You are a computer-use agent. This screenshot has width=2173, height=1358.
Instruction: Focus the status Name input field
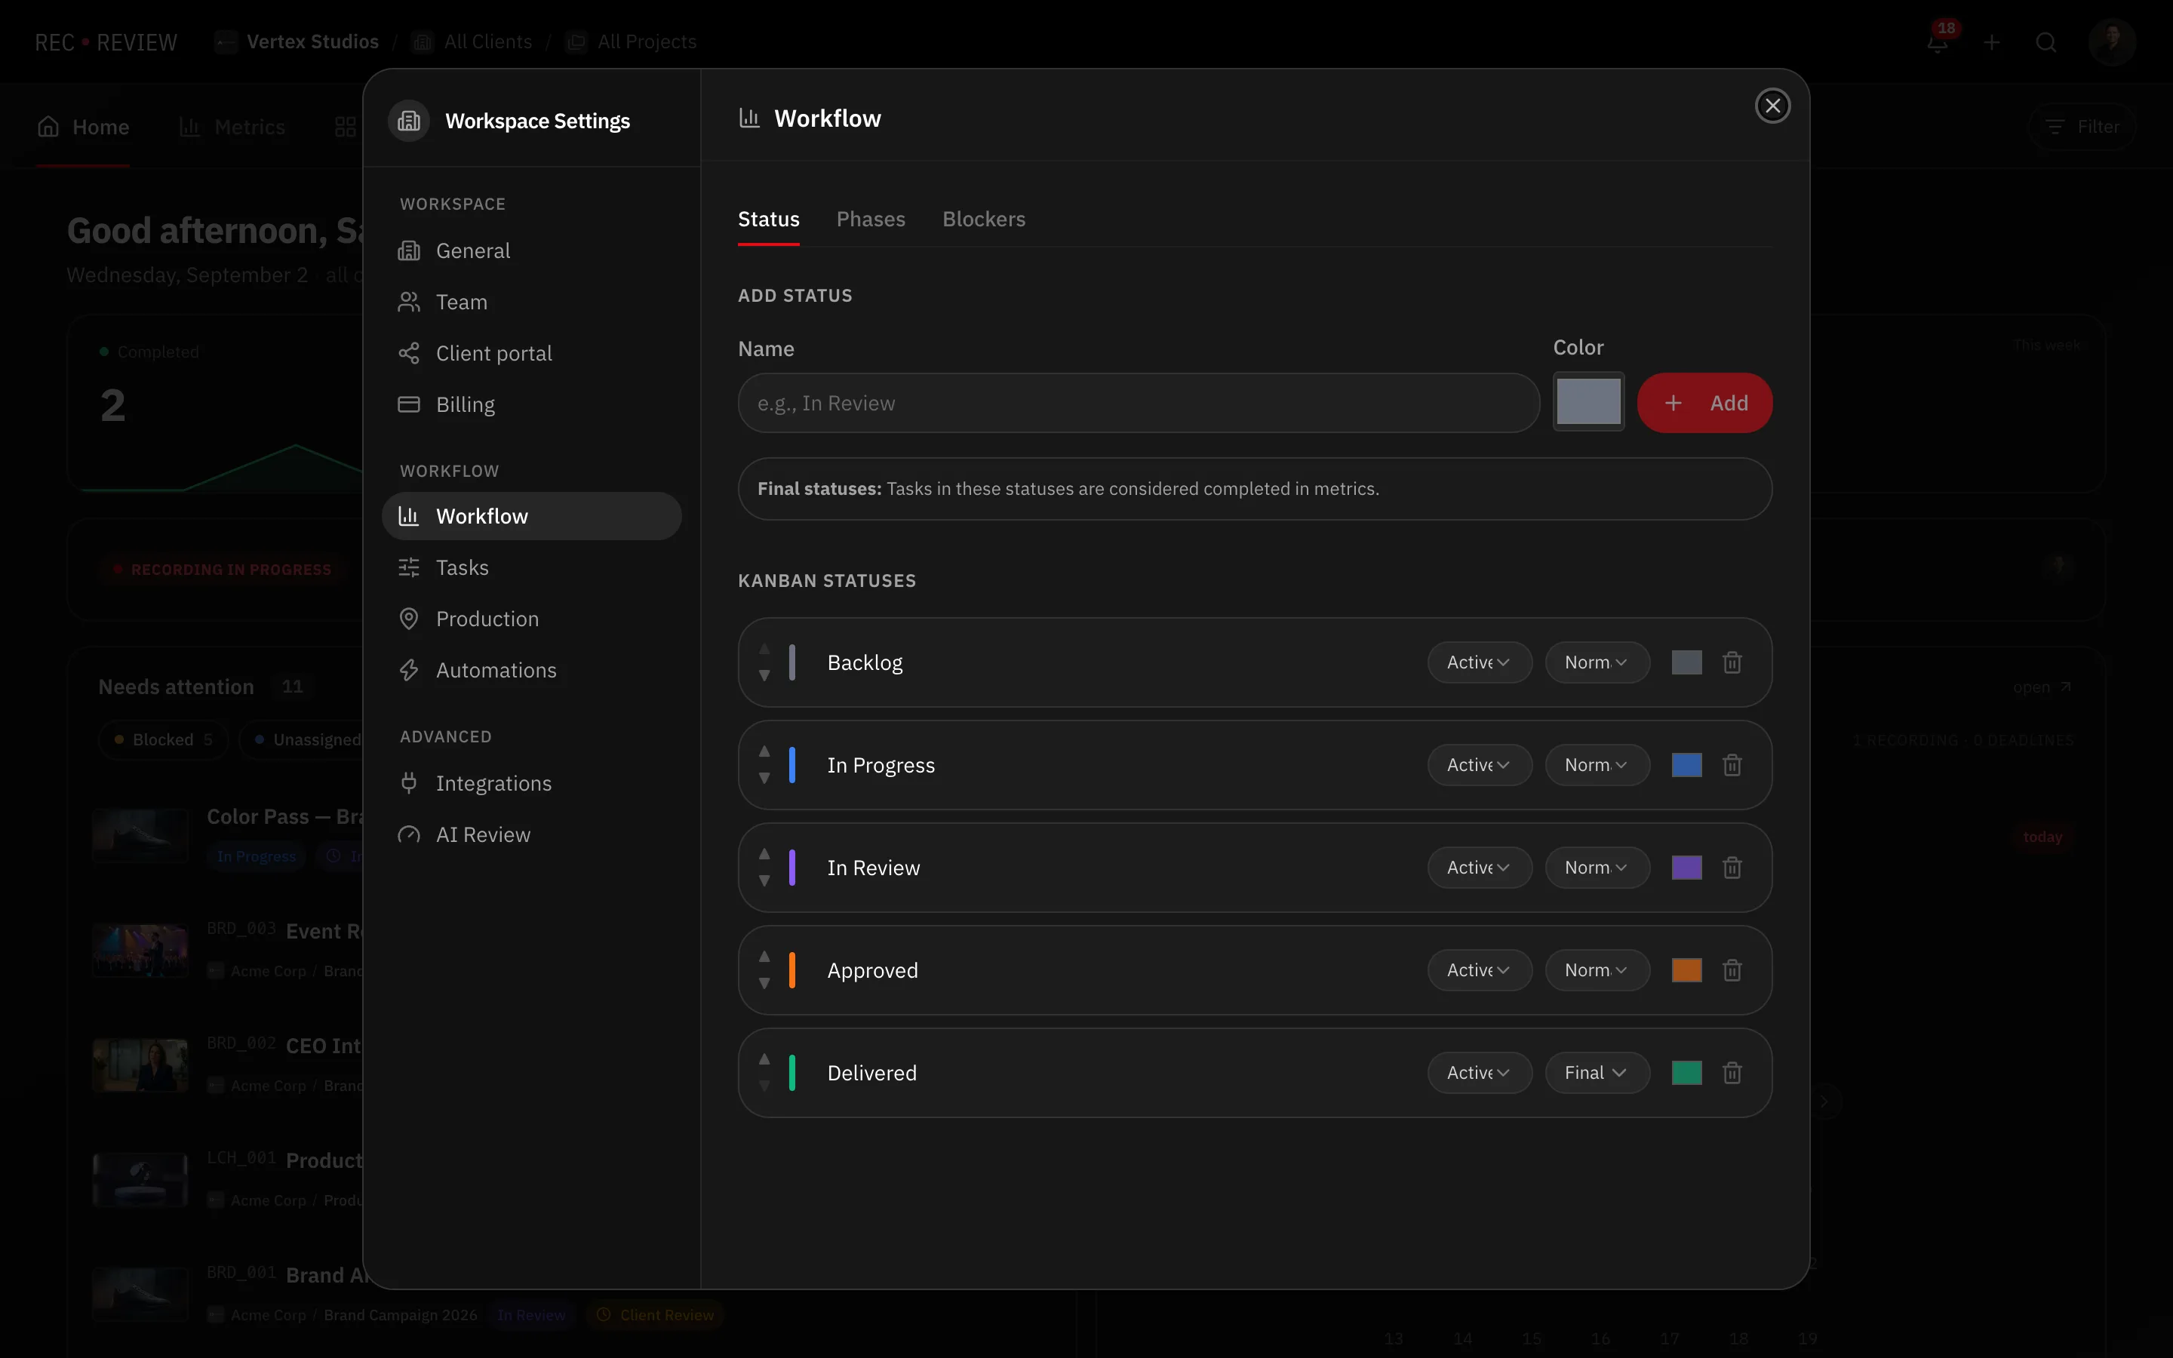(1139, 404)
